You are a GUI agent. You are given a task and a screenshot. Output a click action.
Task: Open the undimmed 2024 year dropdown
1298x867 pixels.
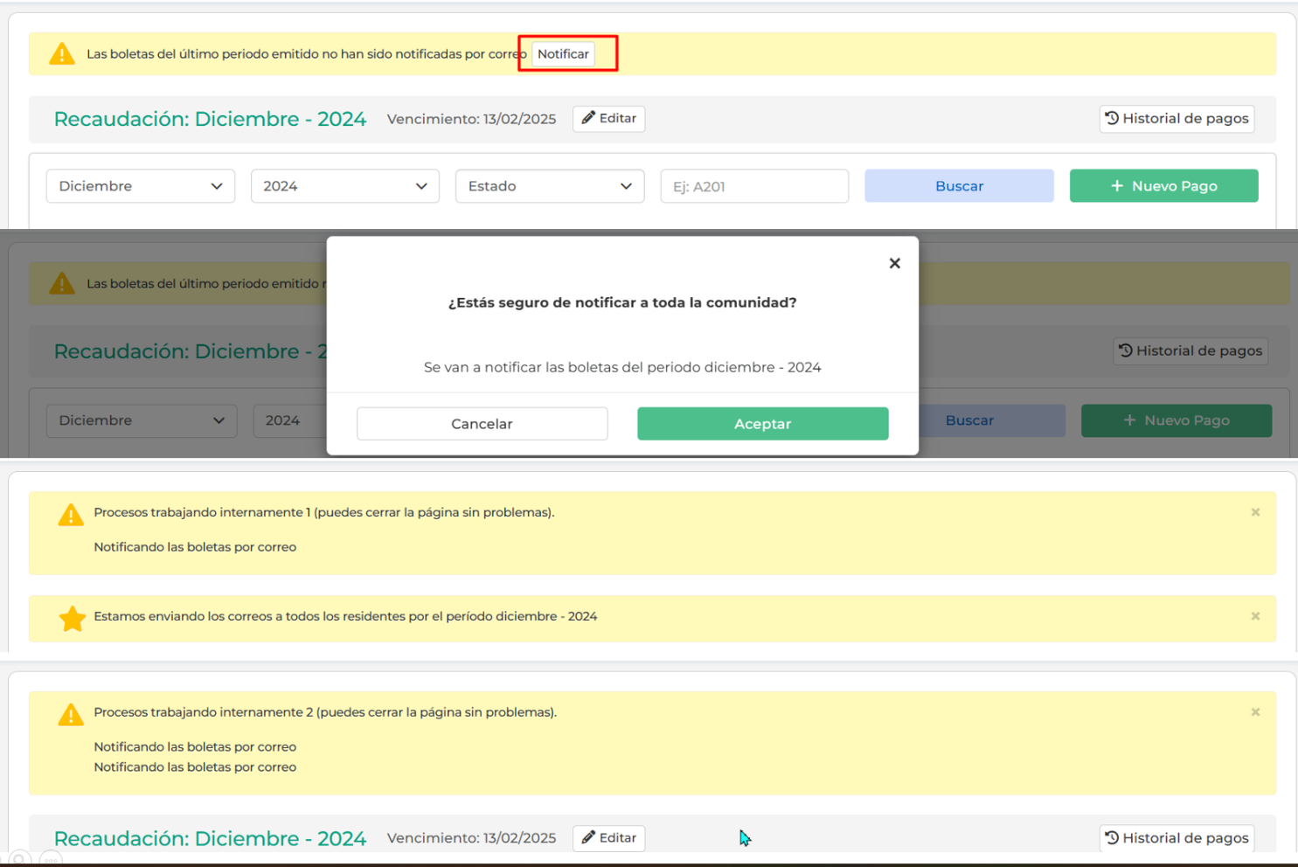(x=344, y=186)
